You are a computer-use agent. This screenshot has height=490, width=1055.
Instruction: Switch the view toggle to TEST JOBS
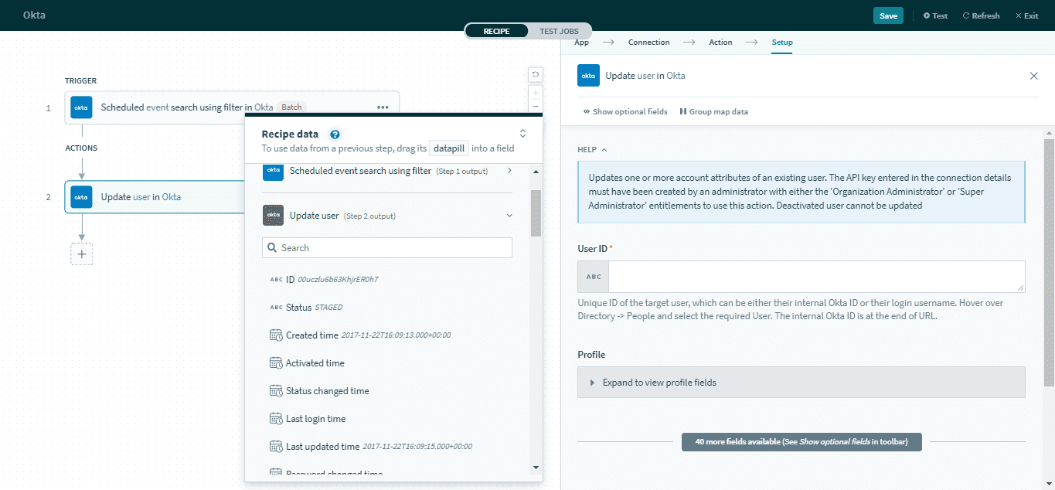coord(560,30)
